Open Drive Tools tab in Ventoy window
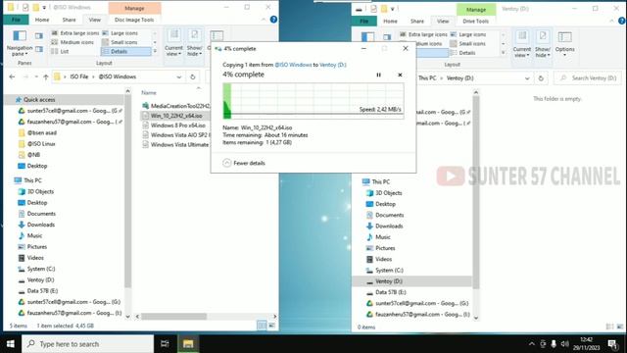 point(475,22)
